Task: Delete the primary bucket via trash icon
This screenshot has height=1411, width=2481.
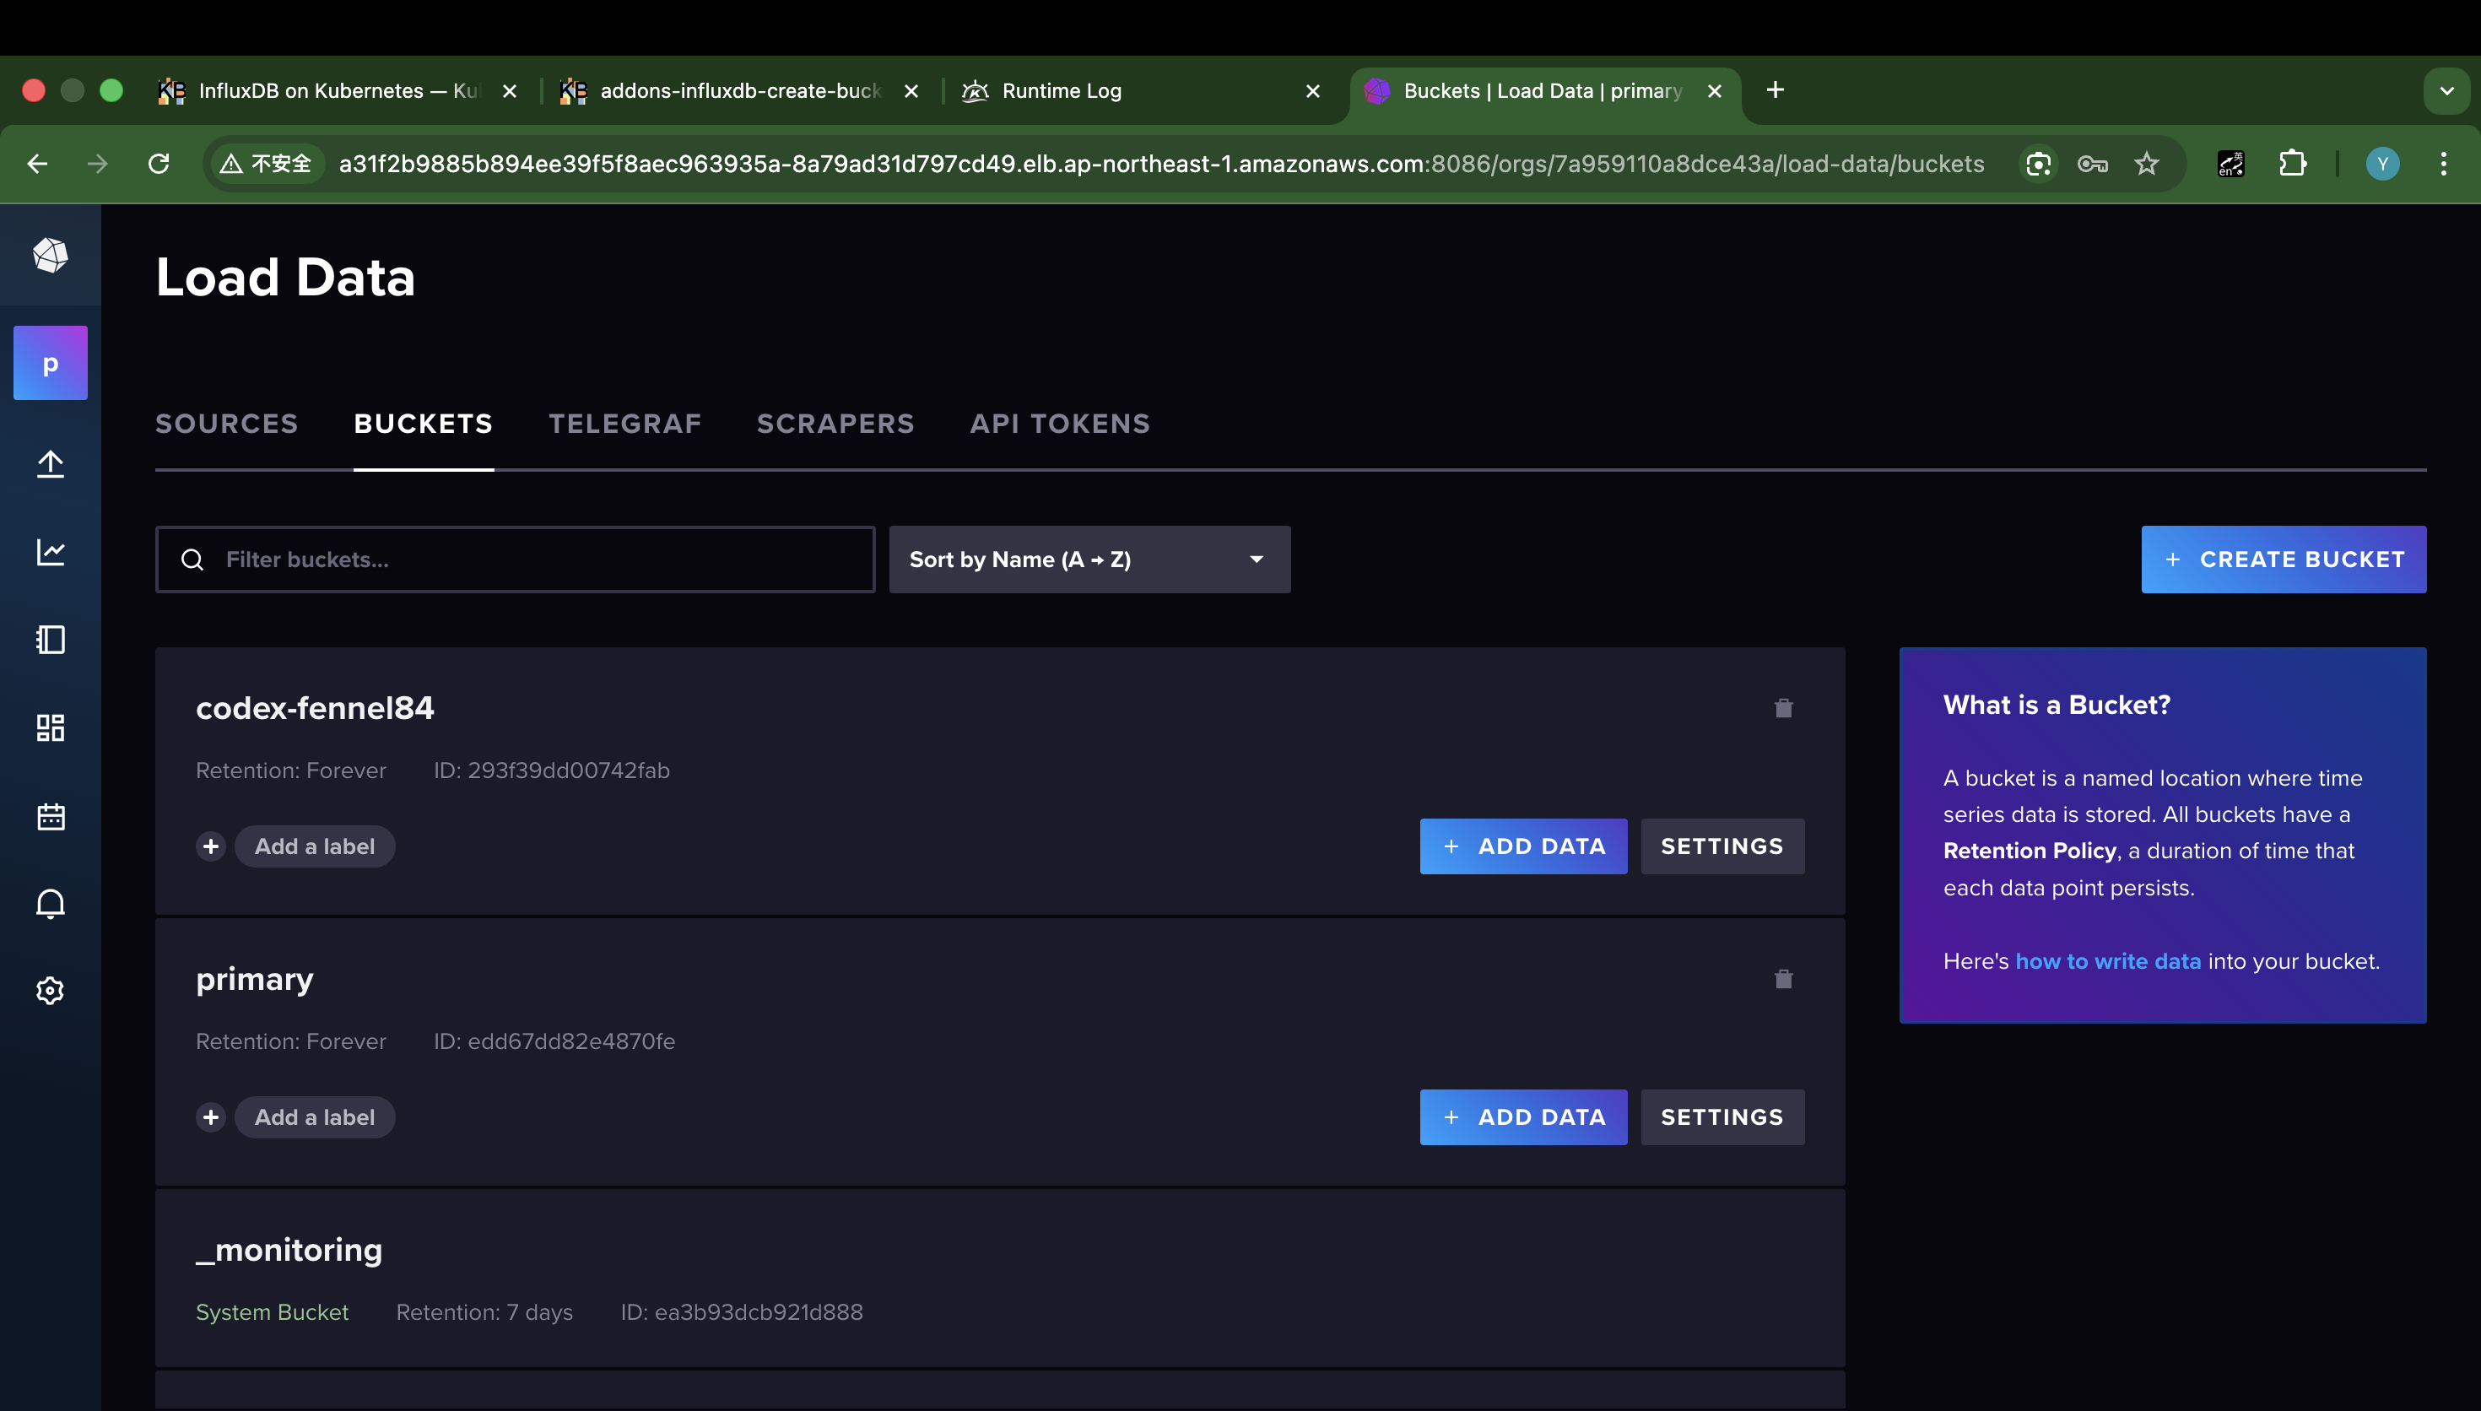Action: point(1783,979)
